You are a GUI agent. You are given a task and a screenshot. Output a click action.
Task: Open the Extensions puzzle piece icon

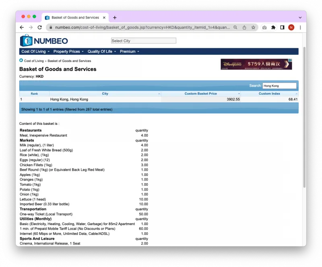273,27
